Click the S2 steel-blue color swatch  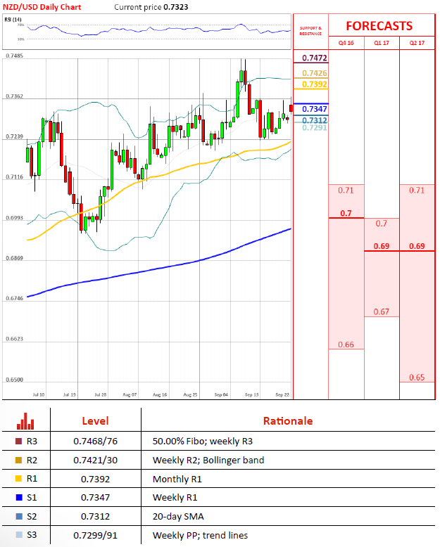point(19,516)
